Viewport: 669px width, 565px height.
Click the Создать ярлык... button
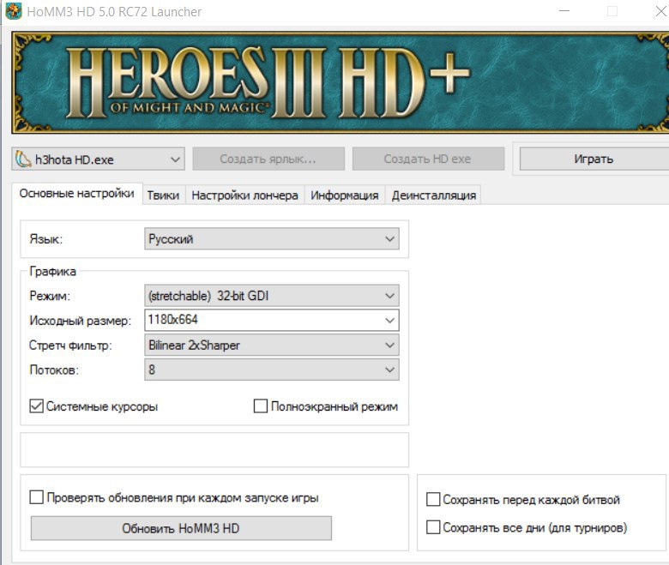click(268, 159)
